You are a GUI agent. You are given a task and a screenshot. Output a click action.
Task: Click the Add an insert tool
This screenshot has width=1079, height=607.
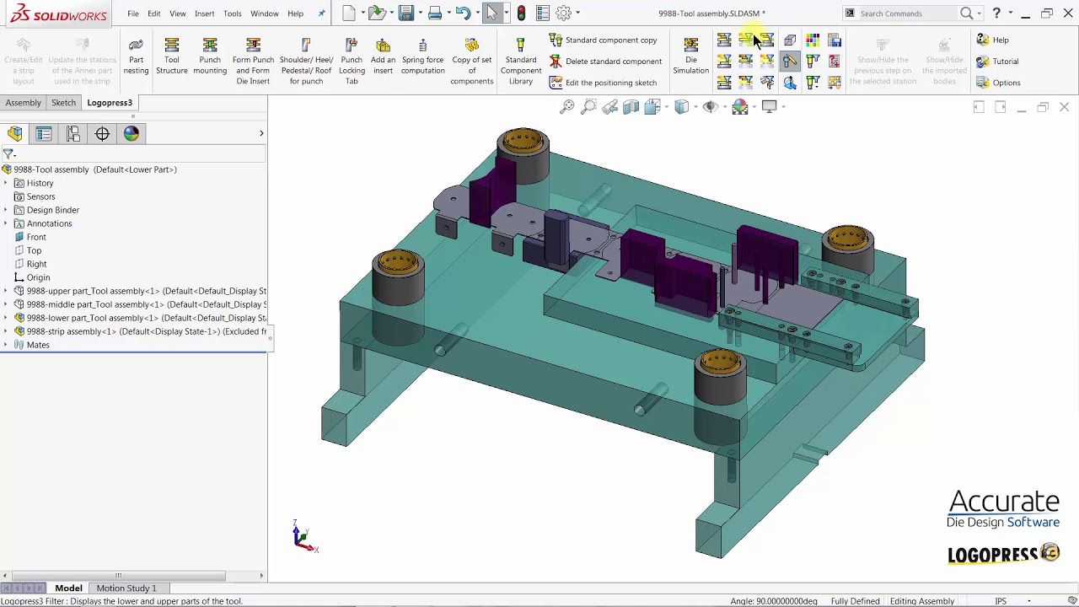[x=383, y=56]
